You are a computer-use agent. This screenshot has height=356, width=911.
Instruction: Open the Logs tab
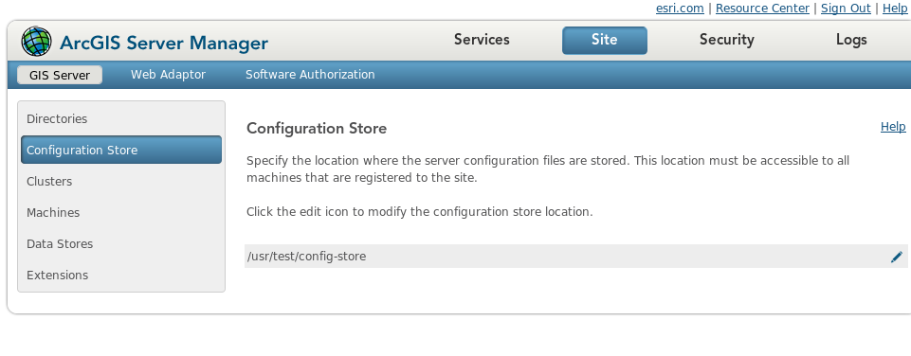851,40
